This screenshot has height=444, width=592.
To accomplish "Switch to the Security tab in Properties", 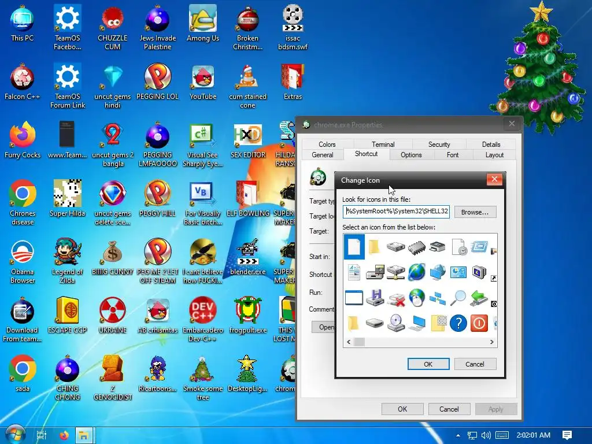I will pos(439,144).
